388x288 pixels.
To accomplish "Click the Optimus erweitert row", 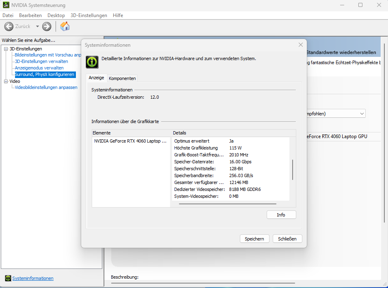I will coord(231,141).
